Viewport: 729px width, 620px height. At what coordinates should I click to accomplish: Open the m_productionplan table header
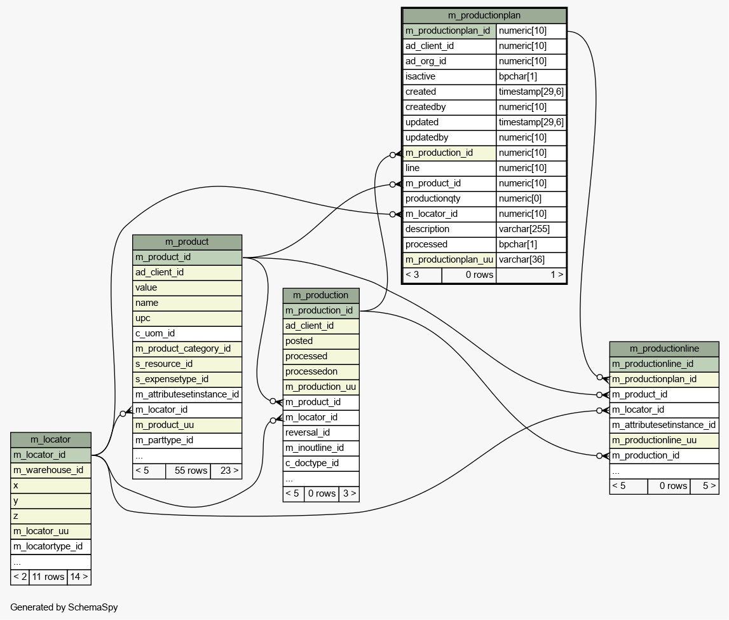point(484,15)
